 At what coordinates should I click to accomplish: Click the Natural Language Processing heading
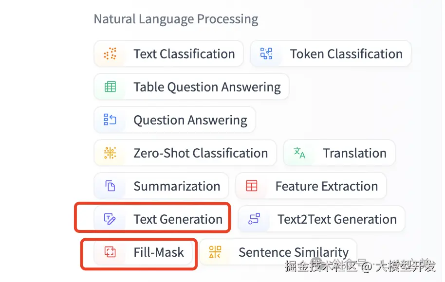(x=176, y=19)
